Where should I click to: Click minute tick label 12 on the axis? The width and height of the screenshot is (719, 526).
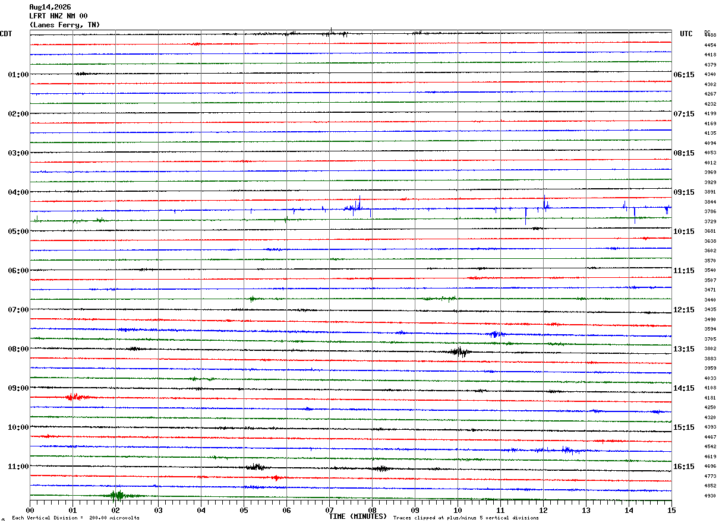pyautogui.click(x=543, y=510)
